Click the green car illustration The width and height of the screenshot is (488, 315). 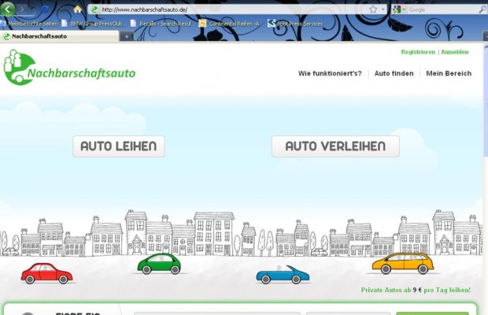click(159, 264)
